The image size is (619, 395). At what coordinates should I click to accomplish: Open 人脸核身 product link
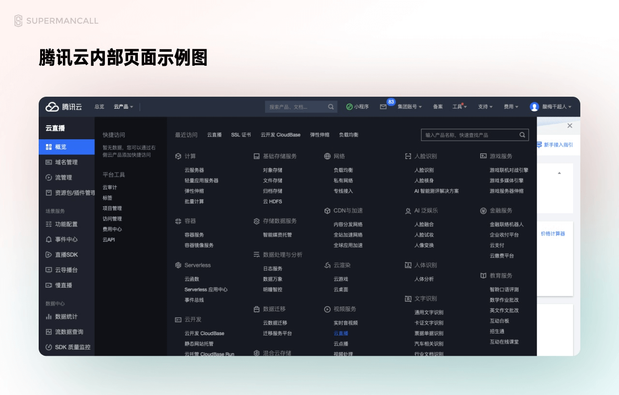[424, 180]
